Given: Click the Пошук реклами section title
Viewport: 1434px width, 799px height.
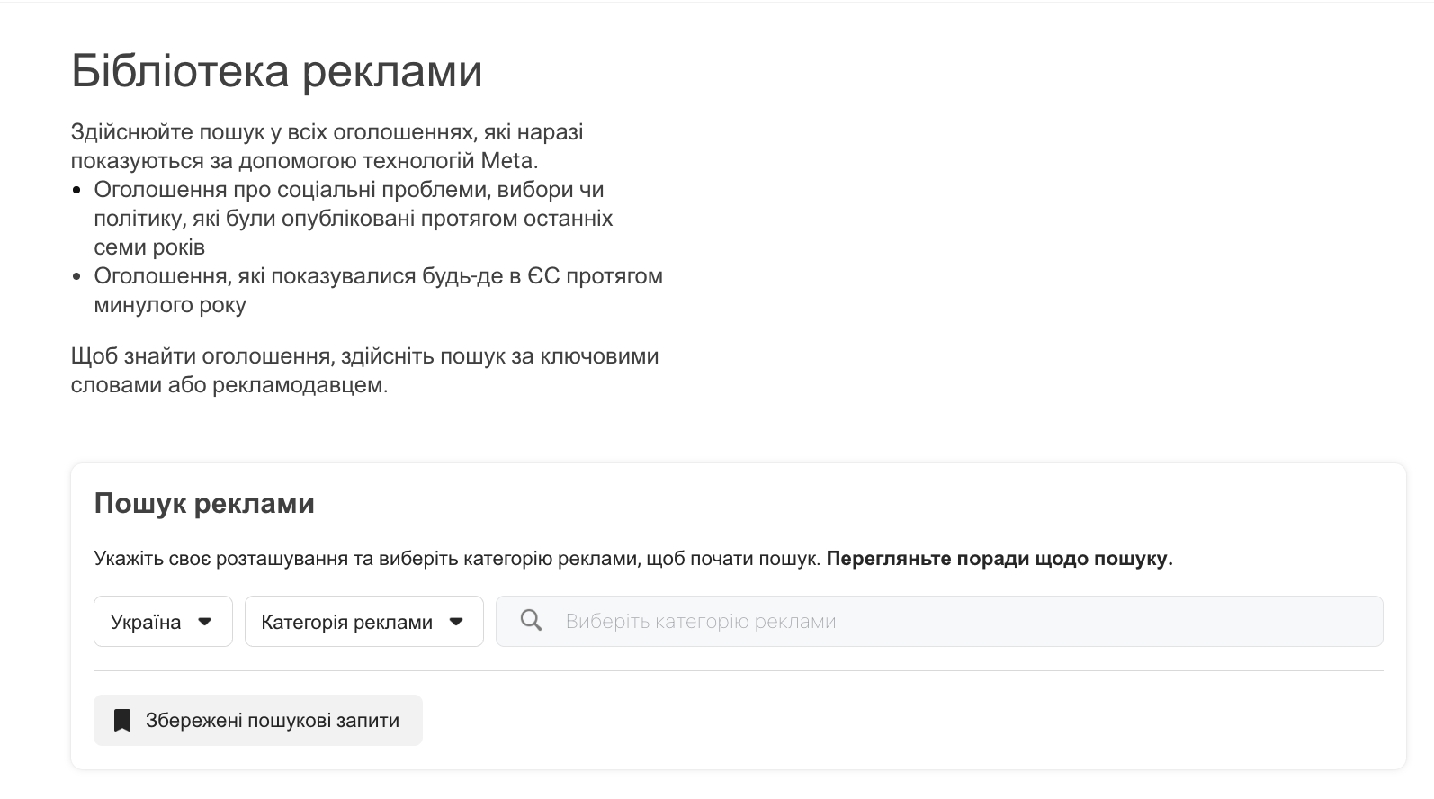Looking at the screenshot, I should coord(204,503).
